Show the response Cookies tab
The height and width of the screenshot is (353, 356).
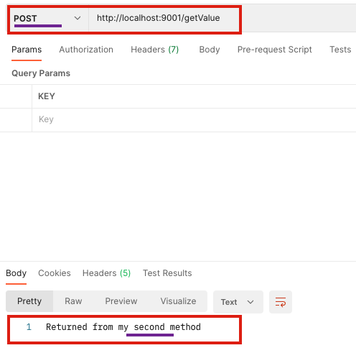click(x=55, y=273)
